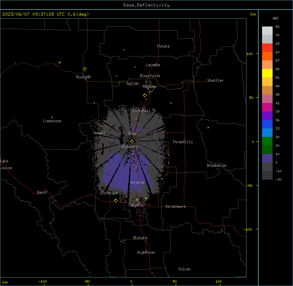Click the 80 value on the dBZ scale
This screenshot has height=286, width=293.
(277, 27)
